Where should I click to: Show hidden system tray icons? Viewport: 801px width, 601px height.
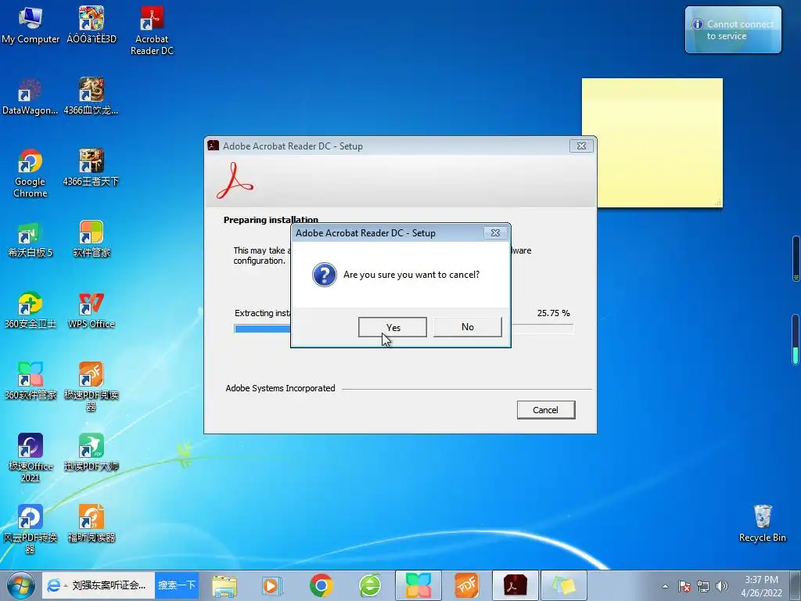coord(665,586)
